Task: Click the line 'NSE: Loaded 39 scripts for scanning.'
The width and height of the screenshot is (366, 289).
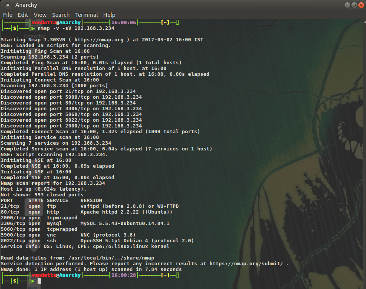Action: pyautogui.click(x=56, y=46)
